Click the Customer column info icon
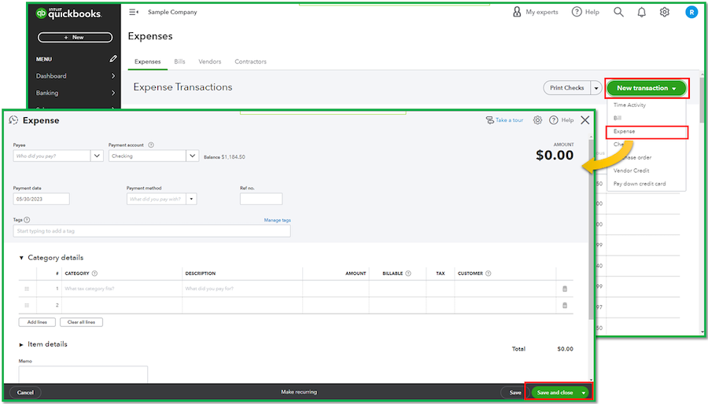This screenshot has width=708, height=404. click(488, 274)
